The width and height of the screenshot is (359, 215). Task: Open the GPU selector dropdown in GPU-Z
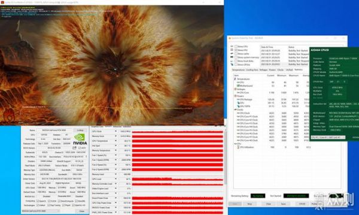click(x=41, y=211)
